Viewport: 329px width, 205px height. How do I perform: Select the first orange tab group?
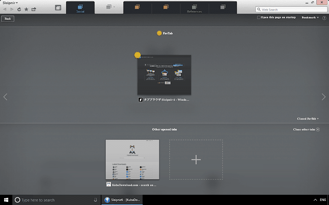point(137,8)
